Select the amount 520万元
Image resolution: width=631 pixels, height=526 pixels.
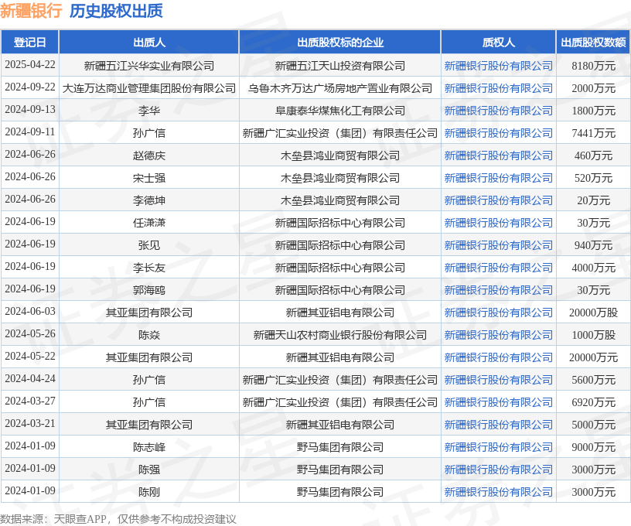click(594, 178)
